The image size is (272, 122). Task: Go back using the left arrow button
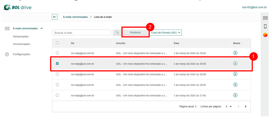pyautogui.click(x=55, y=17)
